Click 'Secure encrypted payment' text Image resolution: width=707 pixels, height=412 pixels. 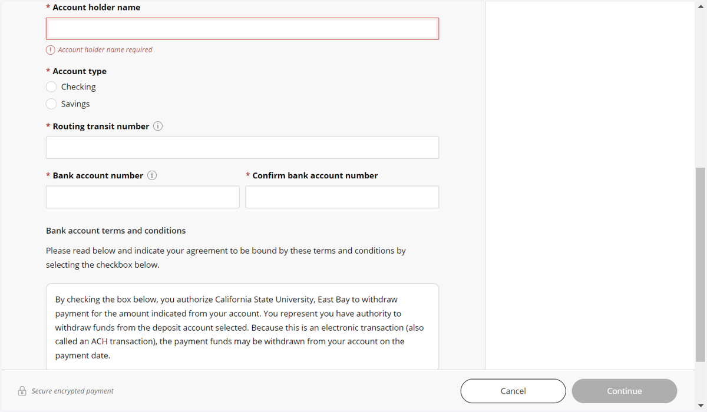(72, 391)
